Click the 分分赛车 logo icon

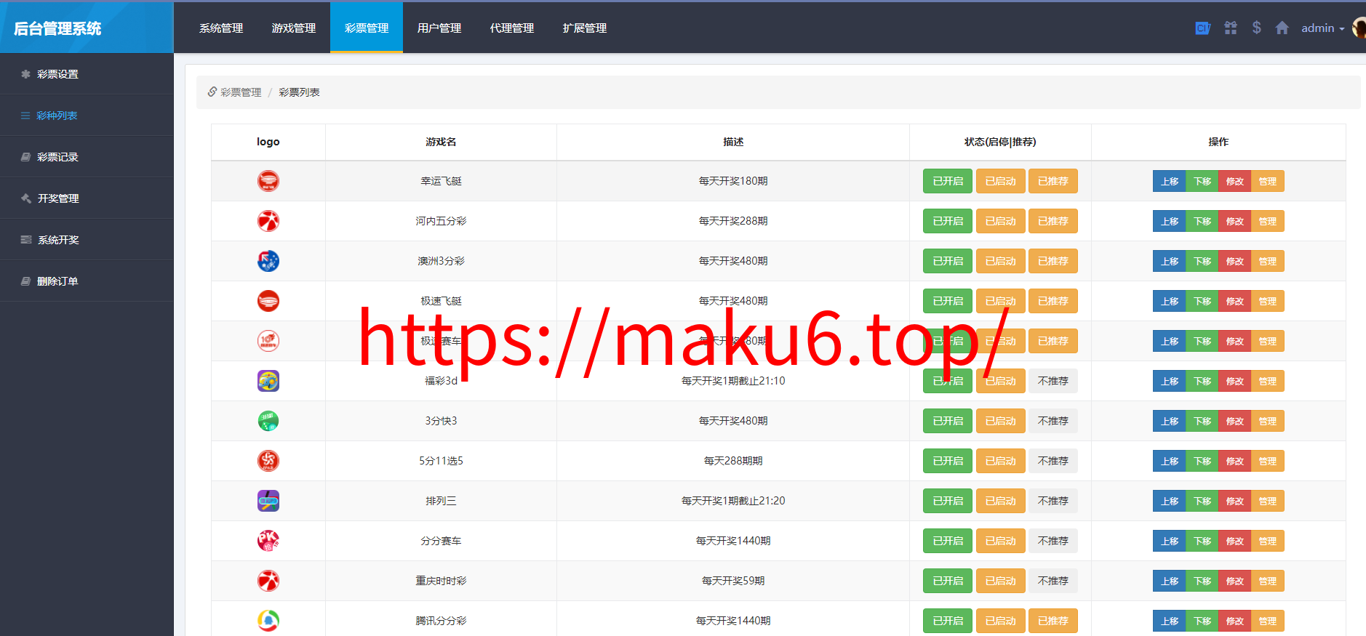pyautogui.click(x=268, y=541)
